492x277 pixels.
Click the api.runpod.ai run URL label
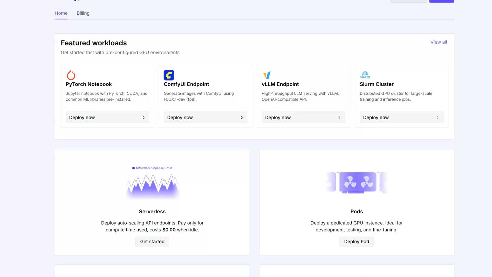154,168
